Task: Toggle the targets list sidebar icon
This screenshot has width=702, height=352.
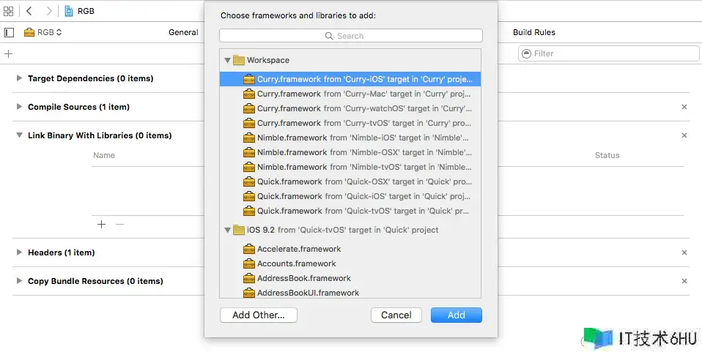Action: point(9,32)
